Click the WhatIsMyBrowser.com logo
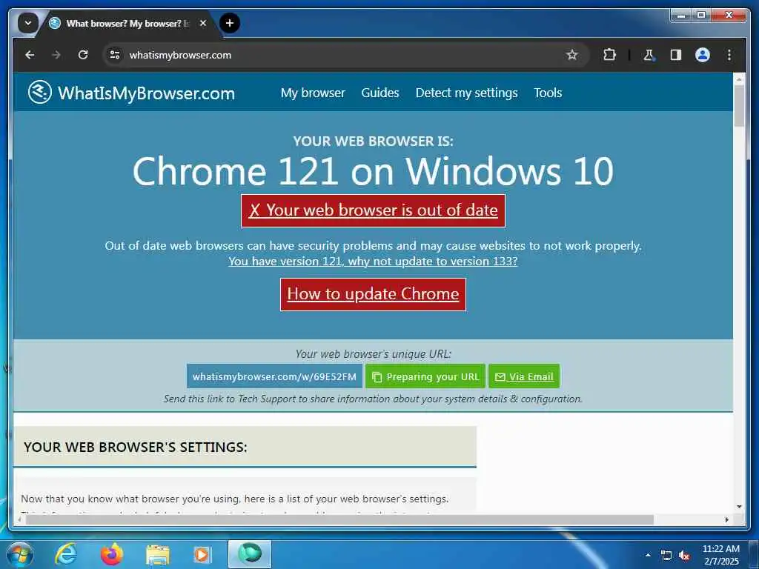 pyautogui.click(x=131, y=93)
